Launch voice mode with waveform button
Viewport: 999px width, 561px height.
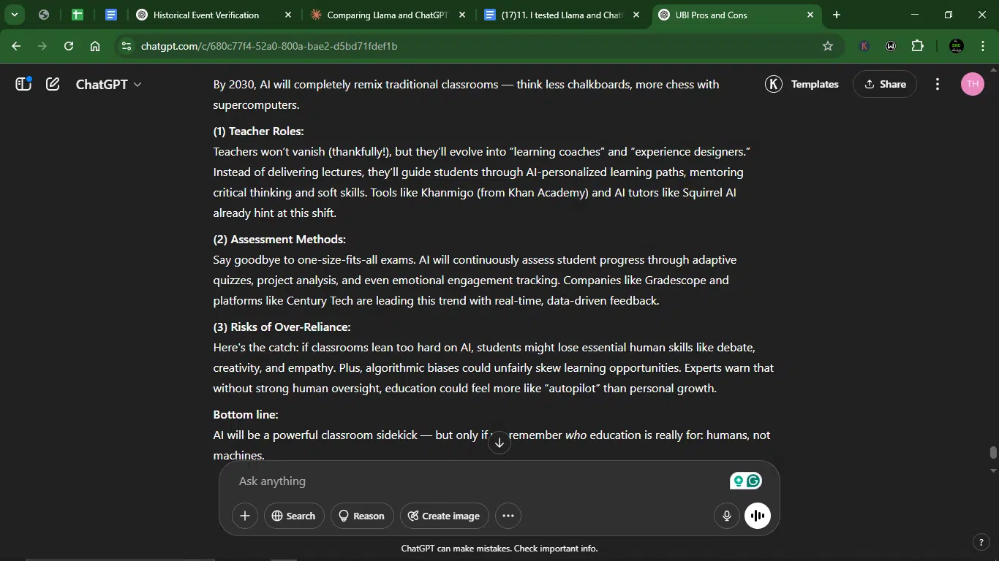(758, 516)
